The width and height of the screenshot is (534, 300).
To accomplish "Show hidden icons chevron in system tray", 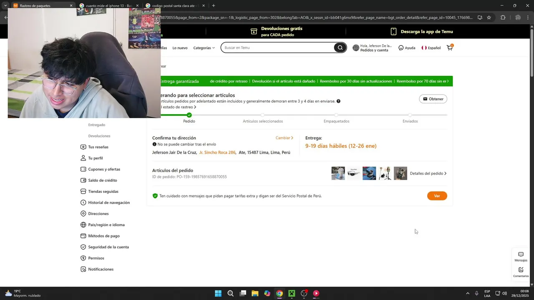I will tap(468, 293).
